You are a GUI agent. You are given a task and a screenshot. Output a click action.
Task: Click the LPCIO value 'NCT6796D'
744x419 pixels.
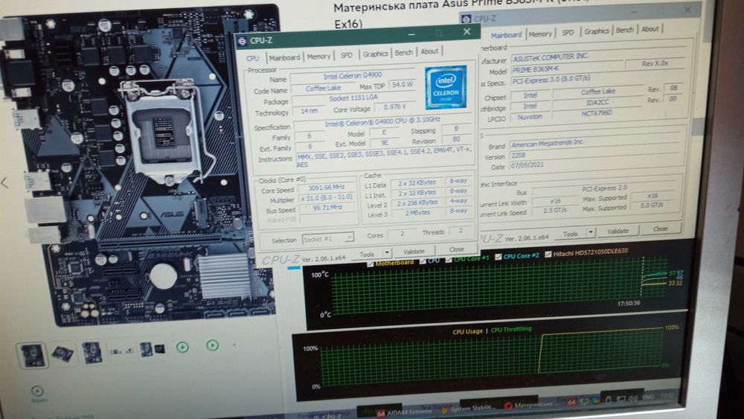coord(597,113)
